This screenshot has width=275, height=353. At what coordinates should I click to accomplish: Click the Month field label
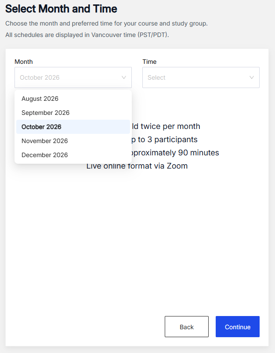[x=24, y=62]
